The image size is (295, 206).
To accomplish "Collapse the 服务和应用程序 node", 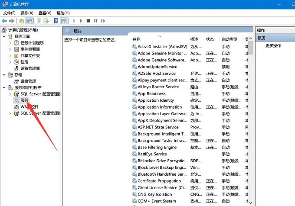I will 4,87.
